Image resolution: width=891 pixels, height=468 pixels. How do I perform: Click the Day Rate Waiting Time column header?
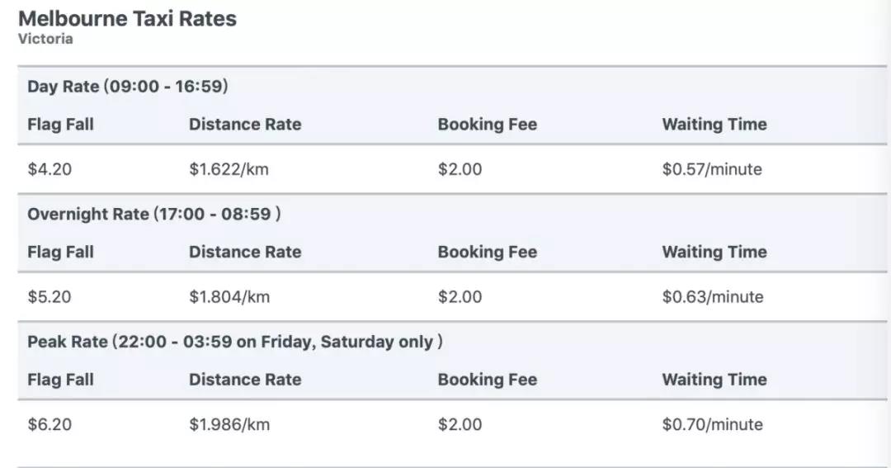tap(714, 124)
